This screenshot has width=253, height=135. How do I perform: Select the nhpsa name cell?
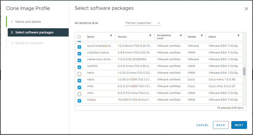pyautogui.click(x=91, y=100)
